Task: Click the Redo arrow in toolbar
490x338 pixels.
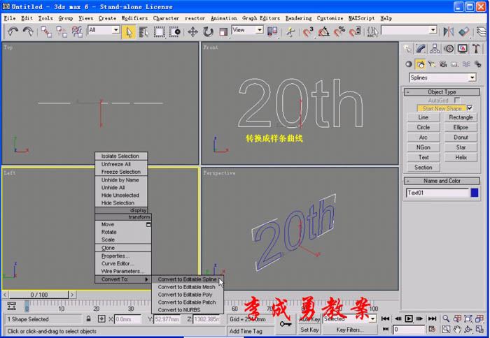Action: [29, 31]
